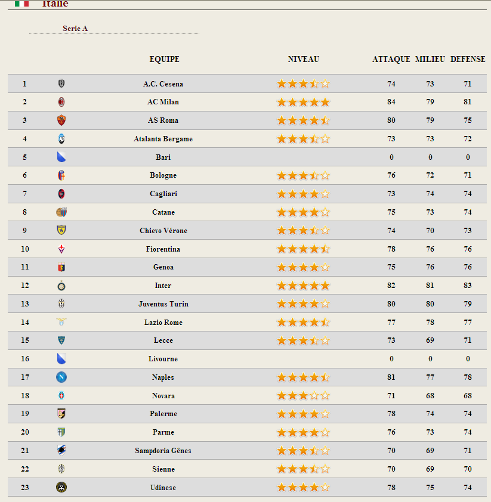Click the ATTAQUE column header
Image resolution: width=491 pixels, height=502 pixels.
tap(391, 59)
